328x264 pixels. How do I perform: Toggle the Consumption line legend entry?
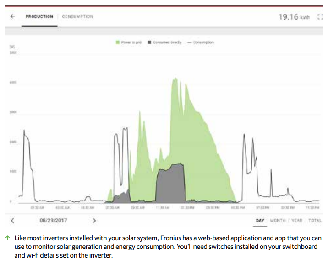[201, 42]
